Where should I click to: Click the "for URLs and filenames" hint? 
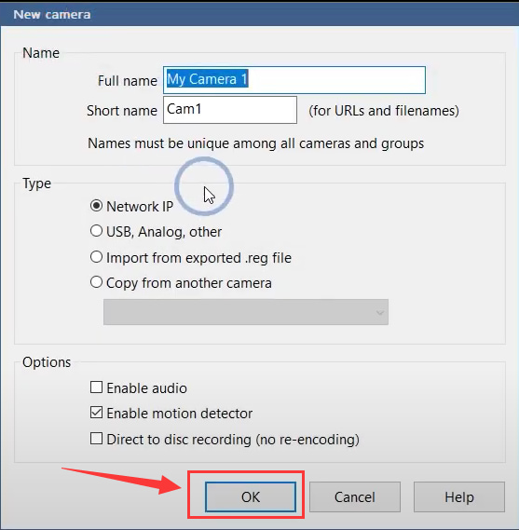point(384,111)
